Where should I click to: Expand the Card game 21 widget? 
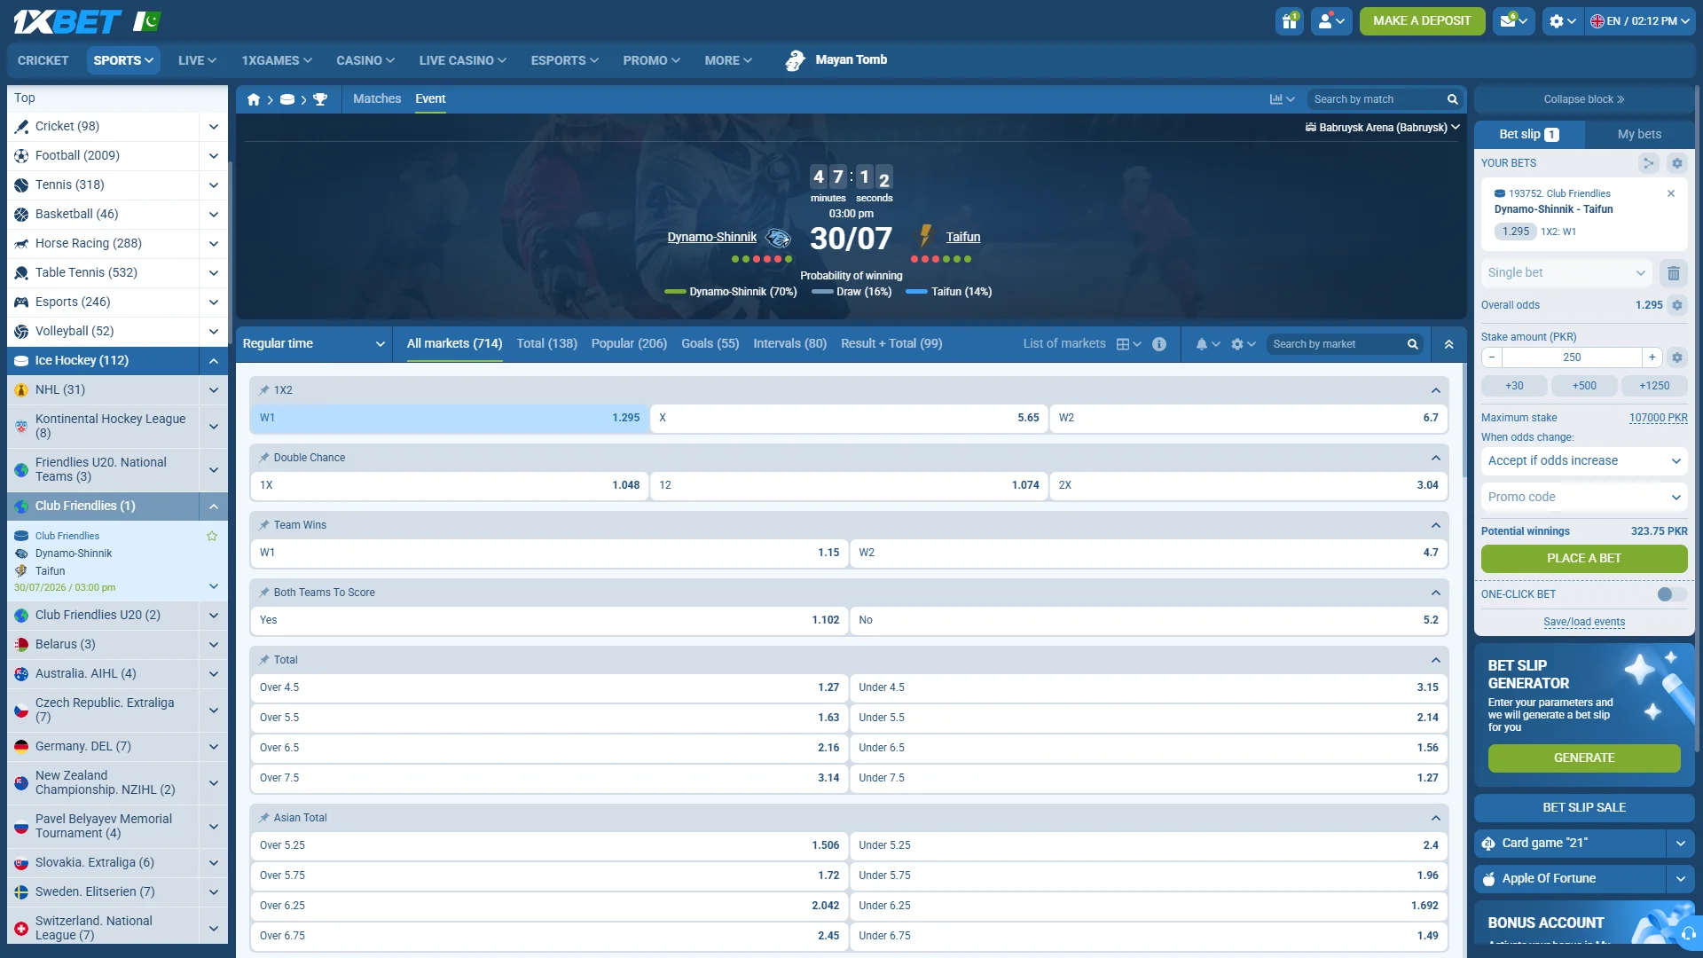click(x=1680, y=844)
